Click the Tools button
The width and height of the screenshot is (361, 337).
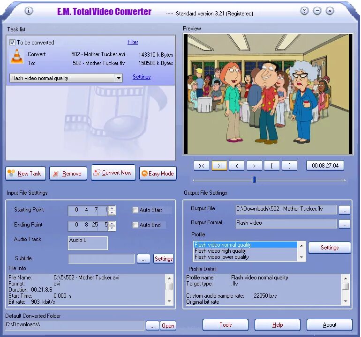click(x=226, y=325)
